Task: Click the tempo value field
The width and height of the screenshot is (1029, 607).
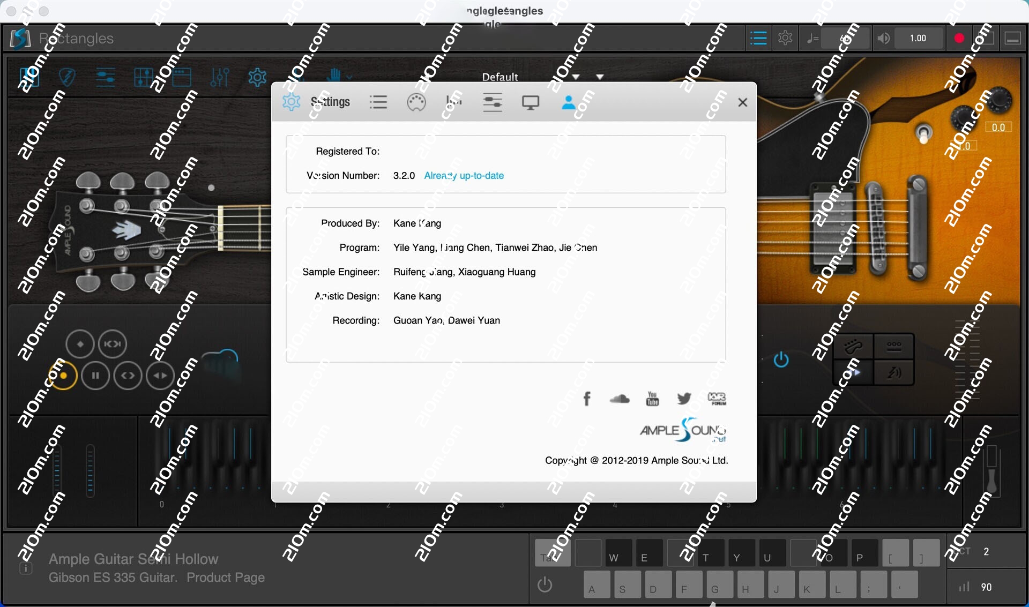Action: click(x=846, y=38)
